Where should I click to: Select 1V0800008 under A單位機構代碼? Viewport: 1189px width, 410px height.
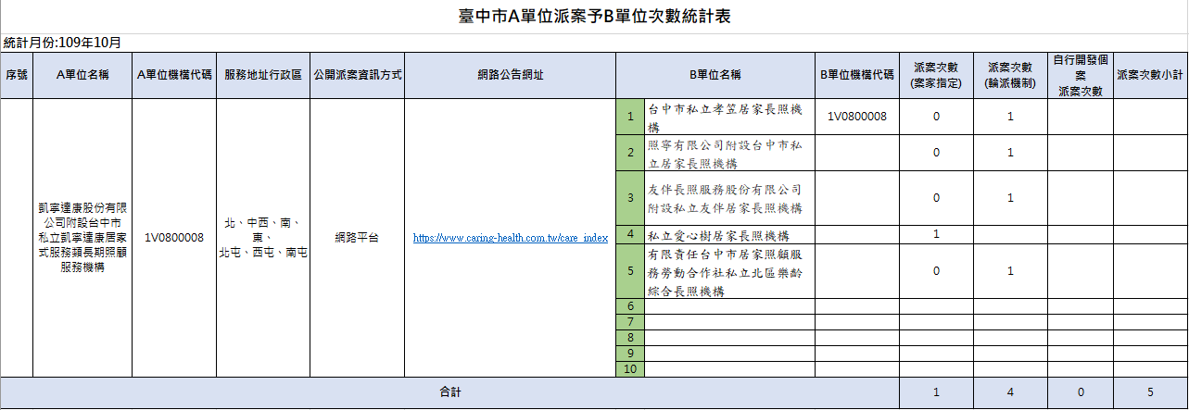[174, 238]
